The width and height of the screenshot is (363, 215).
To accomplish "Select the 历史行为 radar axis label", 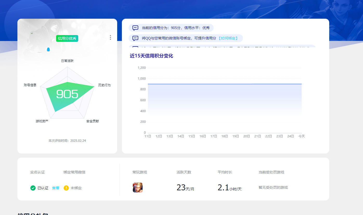I will [x=104, y=85].
